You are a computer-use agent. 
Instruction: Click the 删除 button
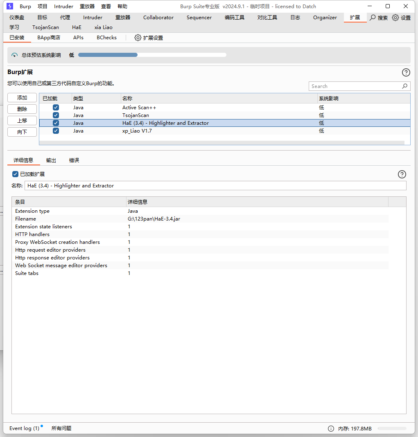click(x=22, y=109)
